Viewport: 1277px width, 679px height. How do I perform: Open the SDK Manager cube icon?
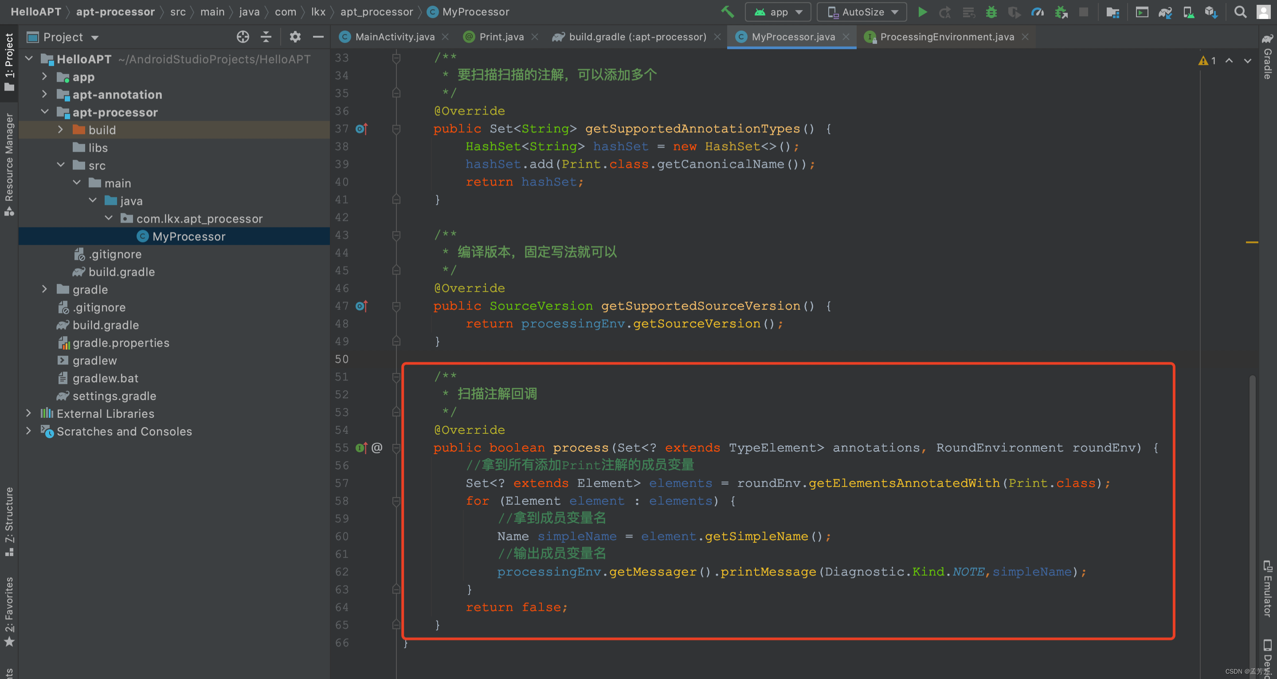pos(1211,12)
